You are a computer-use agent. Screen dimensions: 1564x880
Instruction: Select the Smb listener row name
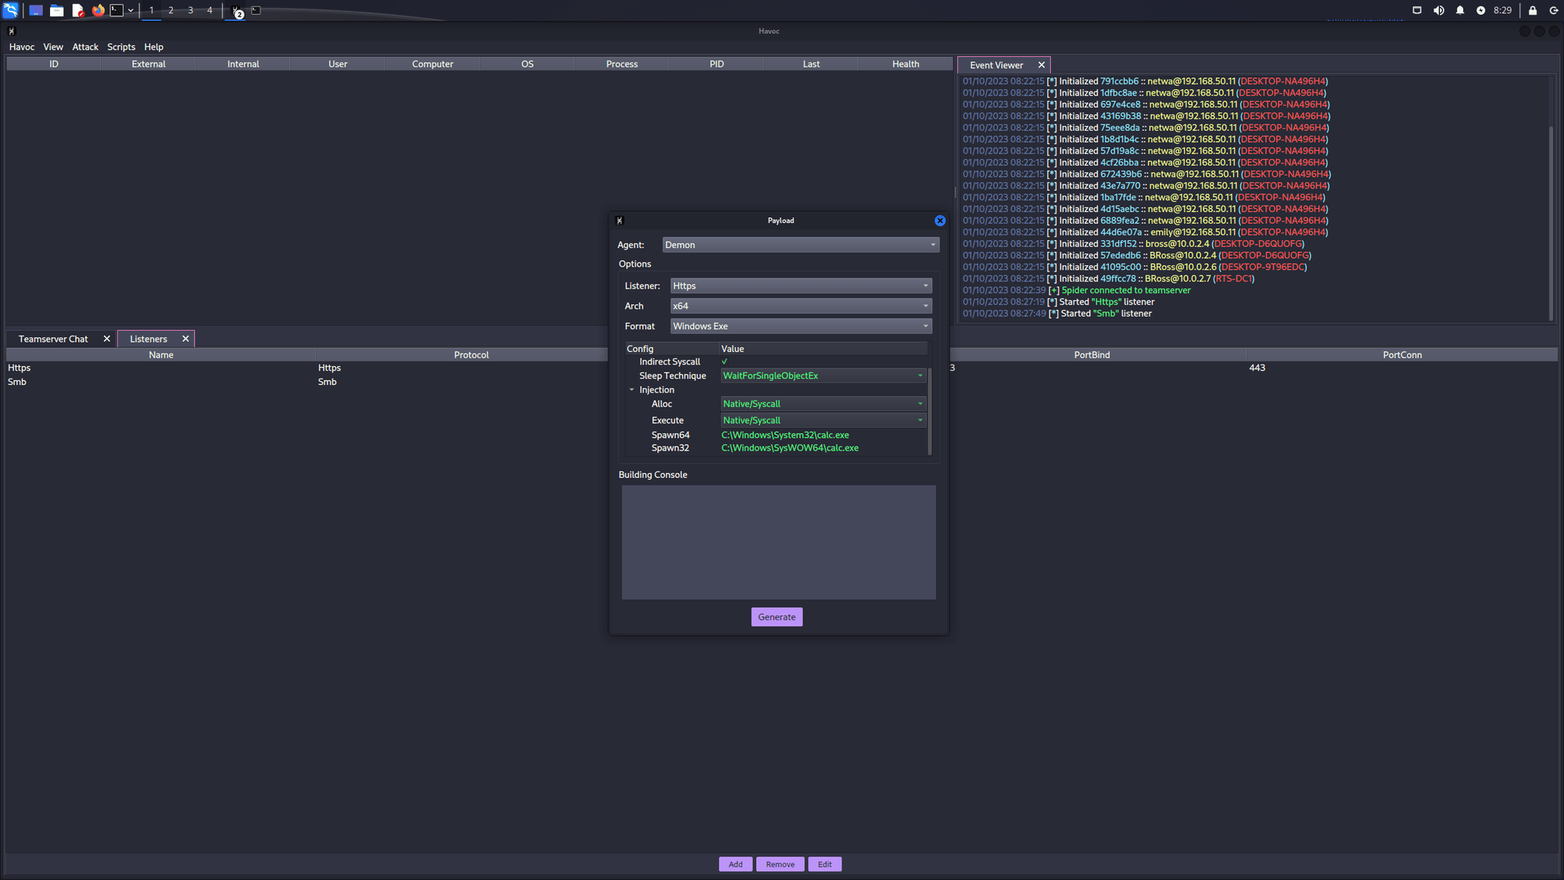pyautogui.click(x=17, y=382)
